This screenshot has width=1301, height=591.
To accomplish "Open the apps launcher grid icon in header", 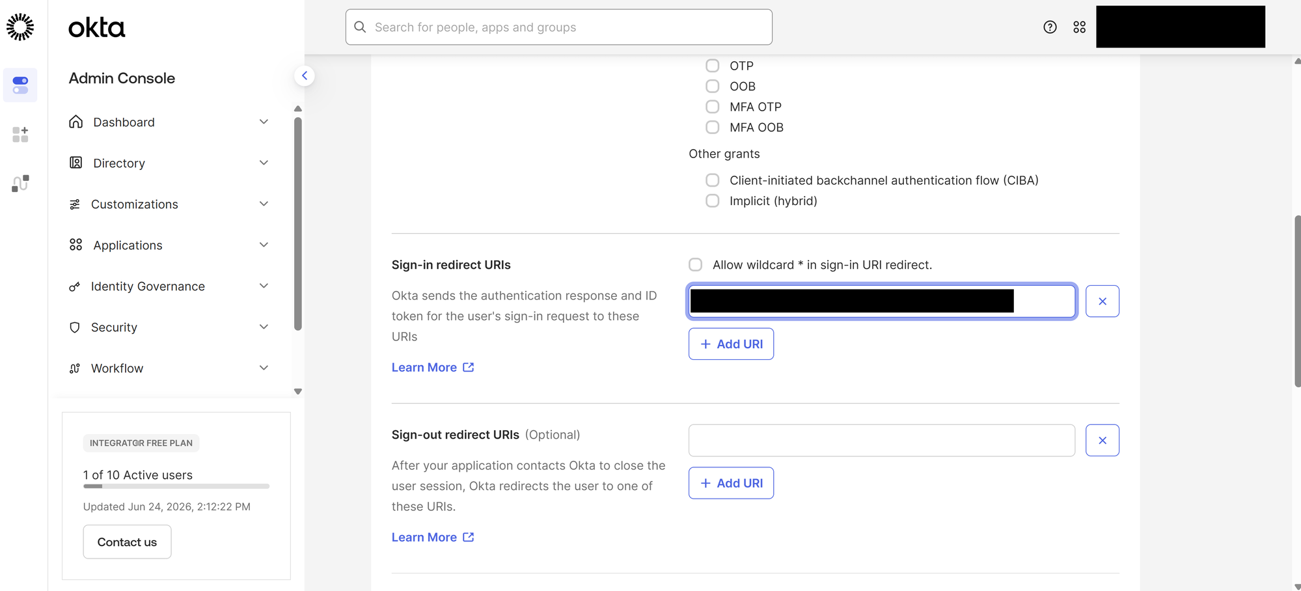I will point(1080,27).
